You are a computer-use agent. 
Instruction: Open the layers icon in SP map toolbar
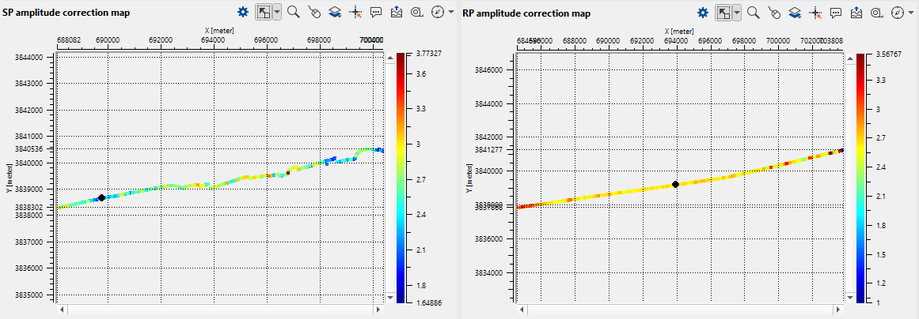pyautogui.click(x=335, y=13)
